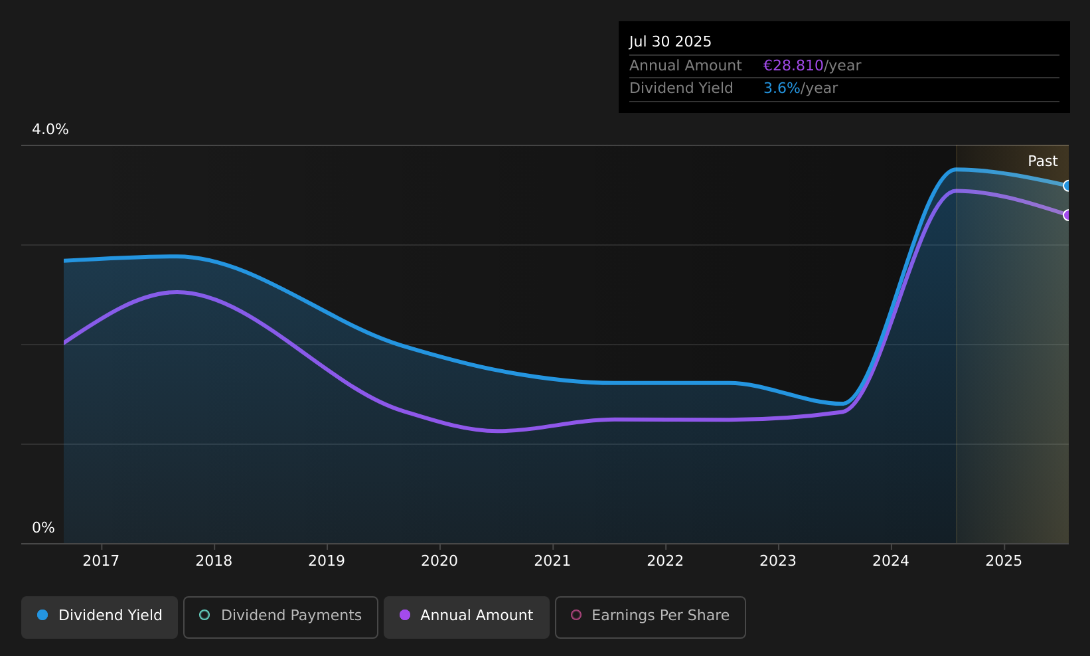Image resolution: width=1090 pixels, height=656 pixels.
Task: Toggle the Annual Amount series
Action: [467, 617]
